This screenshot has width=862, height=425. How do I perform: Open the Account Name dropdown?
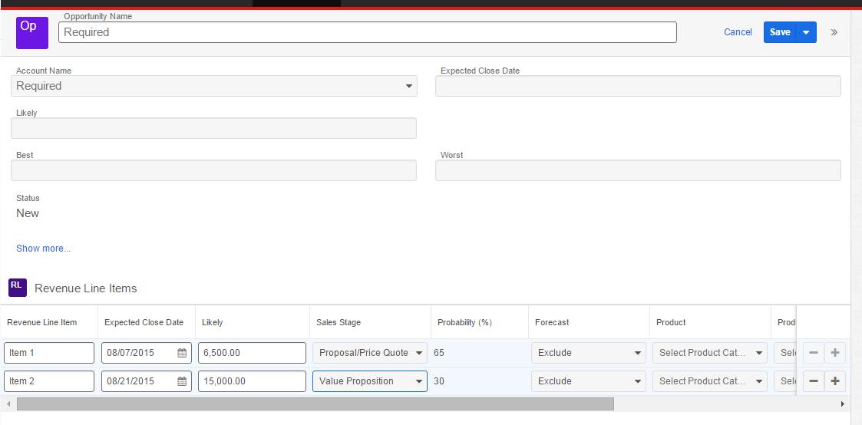click(x=214, y=86)
